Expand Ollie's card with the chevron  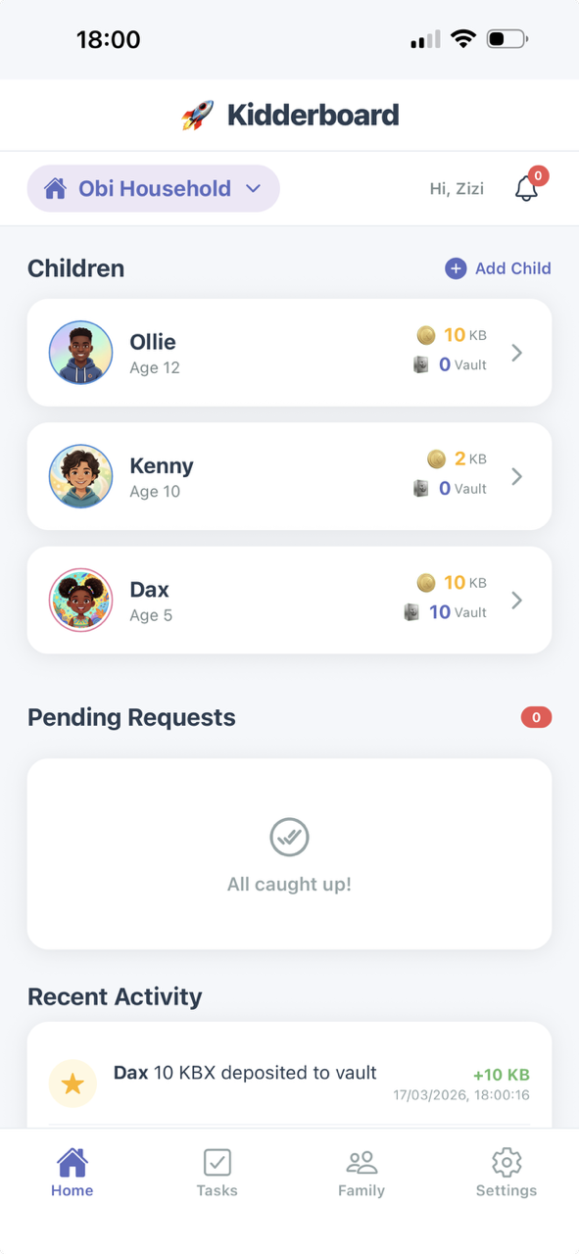pyautogui.click(x=517, y=353)
